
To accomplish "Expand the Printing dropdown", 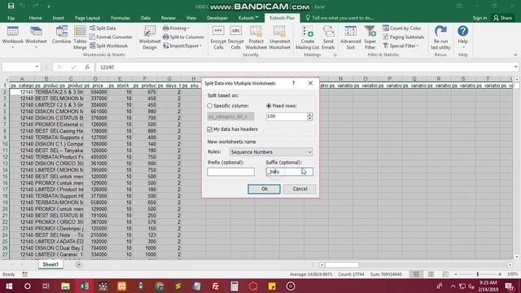I will pyautogui.click(x=176, y=28).
